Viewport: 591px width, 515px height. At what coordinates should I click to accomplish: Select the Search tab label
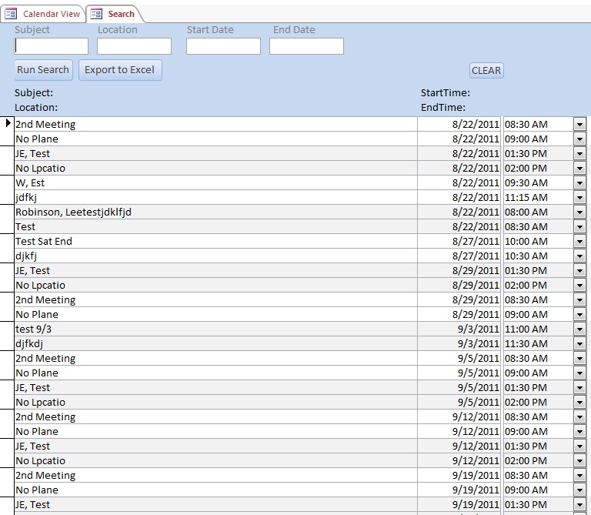[x=121, y=14]
